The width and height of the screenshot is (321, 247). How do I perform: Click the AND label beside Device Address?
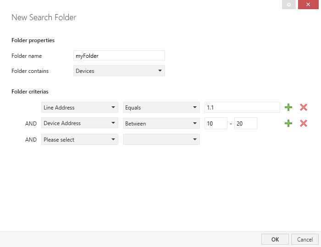[x=31, y=124]
